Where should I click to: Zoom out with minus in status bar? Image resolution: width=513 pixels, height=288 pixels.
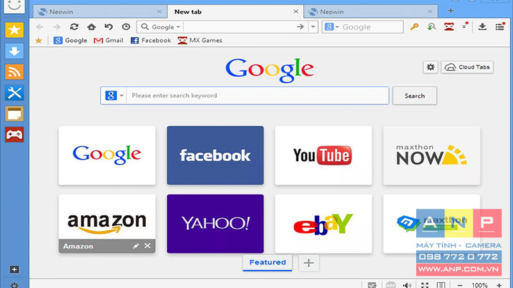tap(460, 285)
